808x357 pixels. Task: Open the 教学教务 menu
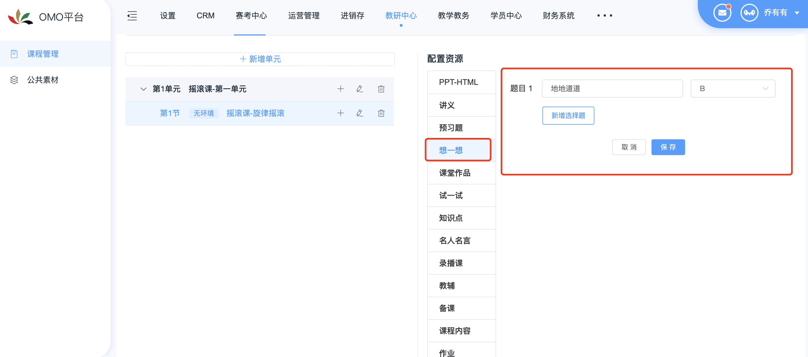(x=453, y=16)
